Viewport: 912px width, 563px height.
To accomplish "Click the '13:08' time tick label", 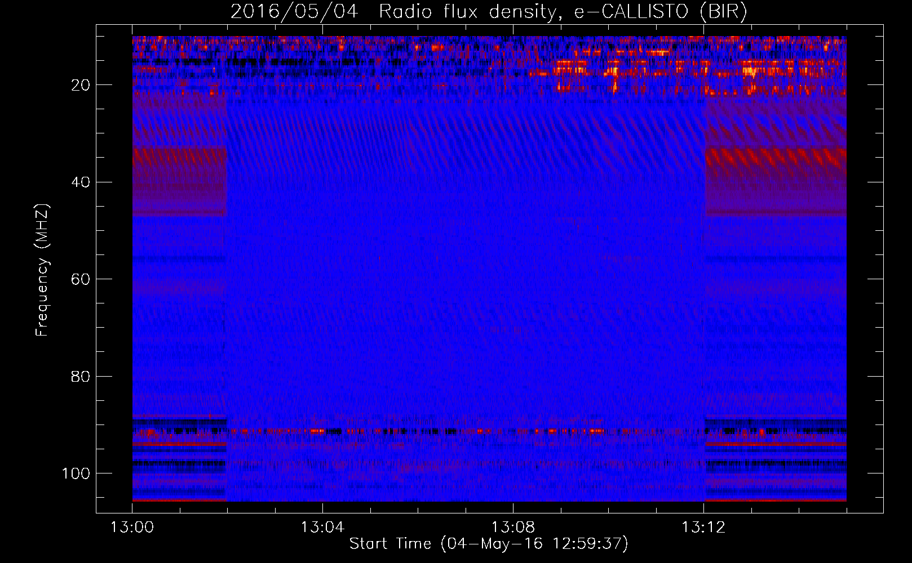I will point(513,528).
